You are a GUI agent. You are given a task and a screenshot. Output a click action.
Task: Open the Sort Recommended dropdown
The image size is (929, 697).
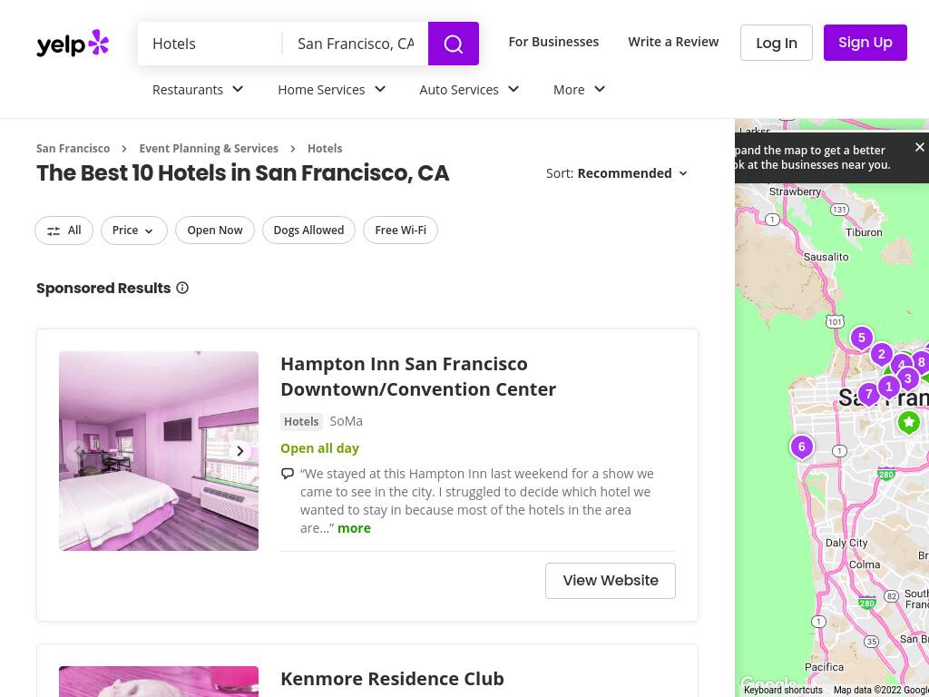[617, 173]
